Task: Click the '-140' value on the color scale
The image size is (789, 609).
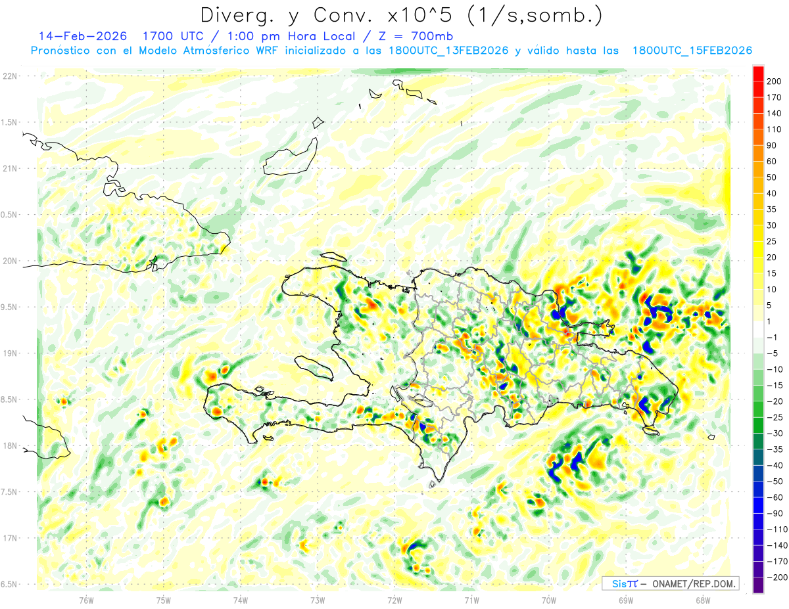Action: 778,546
